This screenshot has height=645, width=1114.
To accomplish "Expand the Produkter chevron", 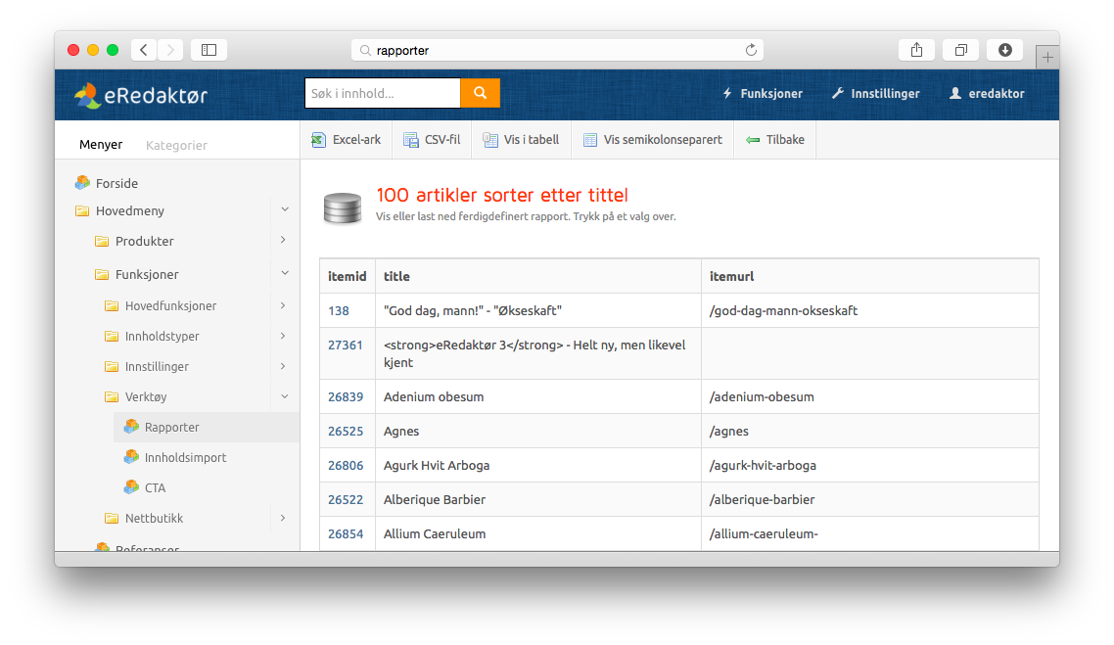I will click(x=284, y=240).
